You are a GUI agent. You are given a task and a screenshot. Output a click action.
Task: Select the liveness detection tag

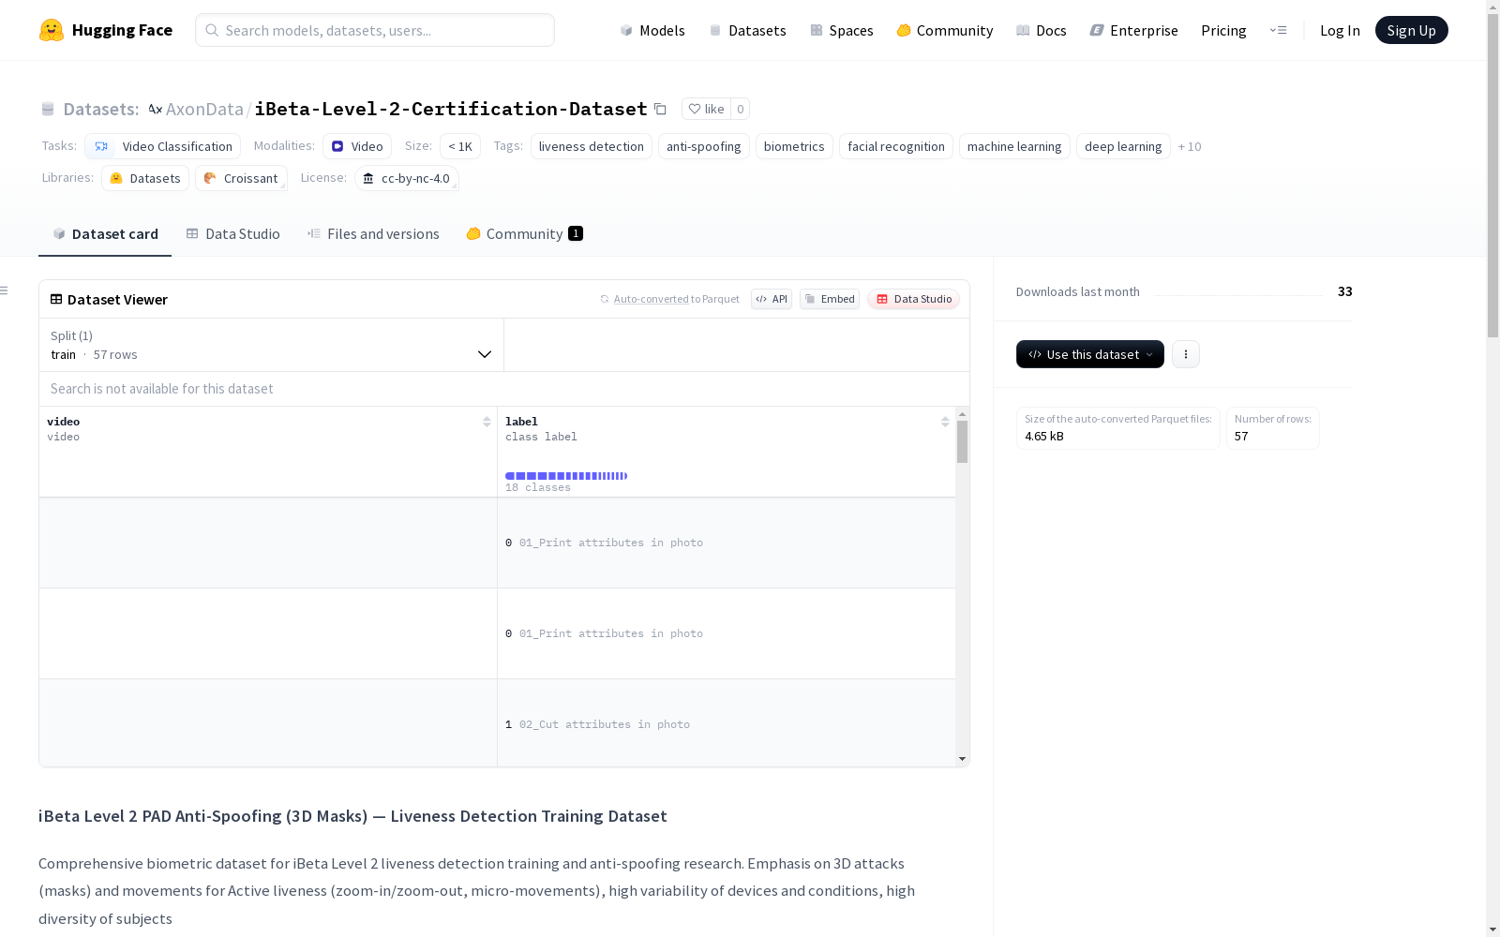point(592,146)
